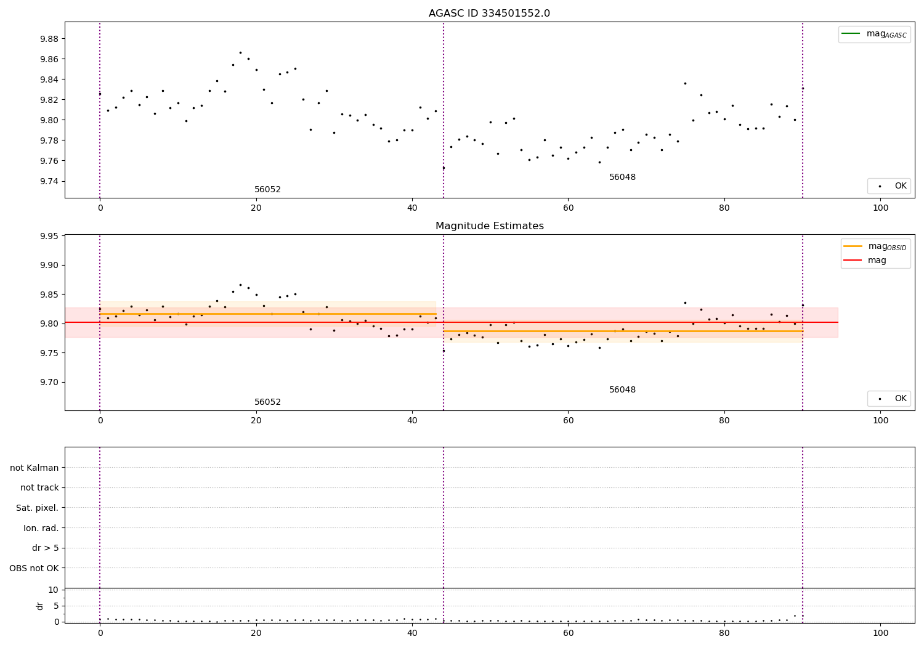Image resolution: width=924 pixels, height=647 pixels.
Task: Click the 'Ion. rad.' axis label
Action: coord(41,528)
